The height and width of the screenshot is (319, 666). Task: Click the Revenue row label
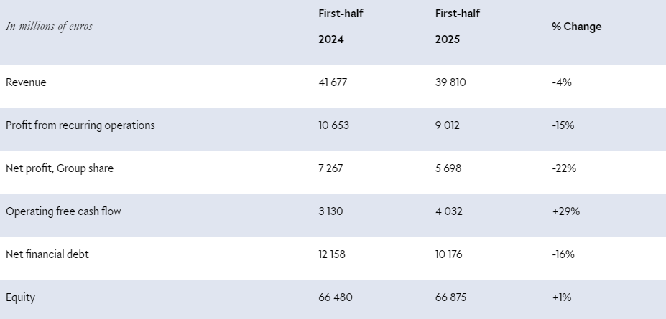click(26, 82)
